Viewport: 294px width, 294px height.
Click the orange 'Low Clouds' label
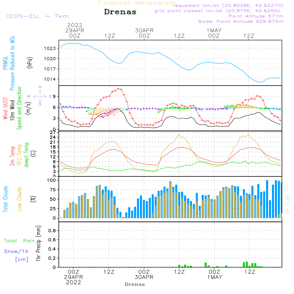pyautogui.click(x=19, y=199)
